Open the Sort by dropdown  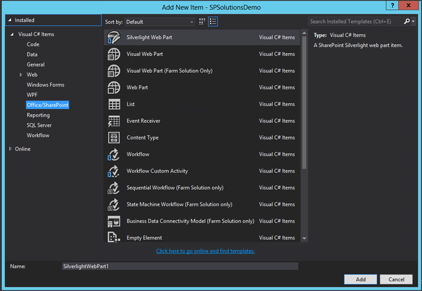pyautogui.click(x=160, y=22)
